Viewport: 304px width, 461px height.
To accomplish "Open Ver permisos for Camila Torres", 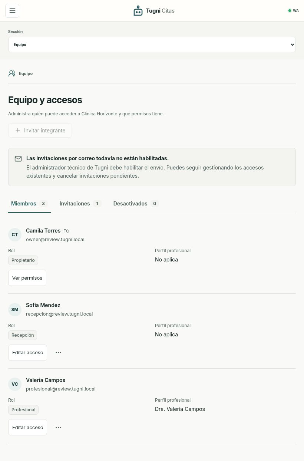I will pos(27,278).
